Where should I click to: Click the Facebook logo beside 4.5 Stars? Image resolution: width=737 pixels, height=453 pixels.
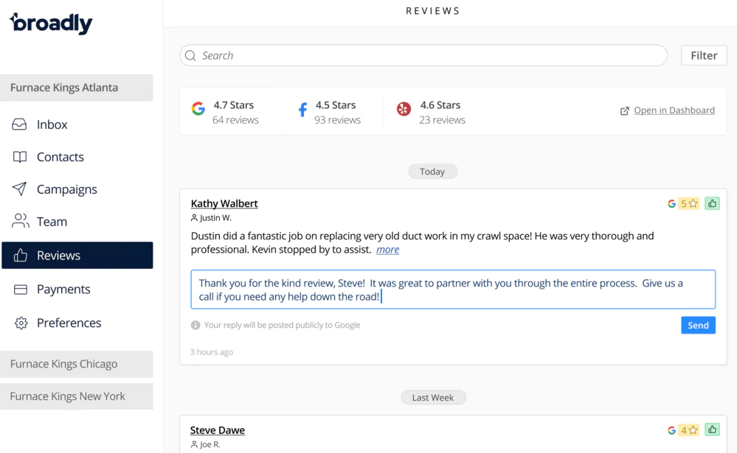(302, 109)
